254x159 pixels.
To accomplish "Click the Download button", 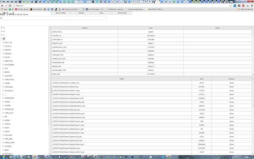I will pyautogui.click(x=122, y=13).
